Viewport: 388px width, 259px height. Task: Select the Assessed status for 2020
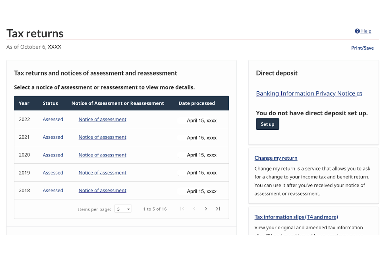pyautogui.click(x=53, y=155)
